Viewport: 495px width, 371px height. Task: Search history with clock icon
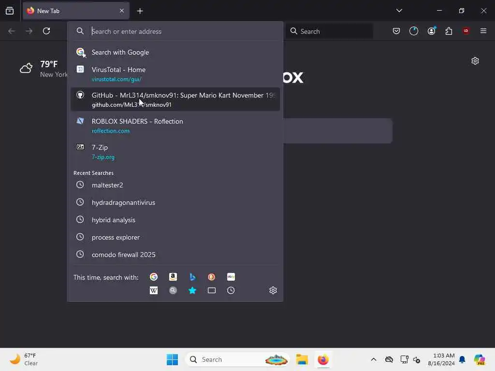click(x=231, y=290)
